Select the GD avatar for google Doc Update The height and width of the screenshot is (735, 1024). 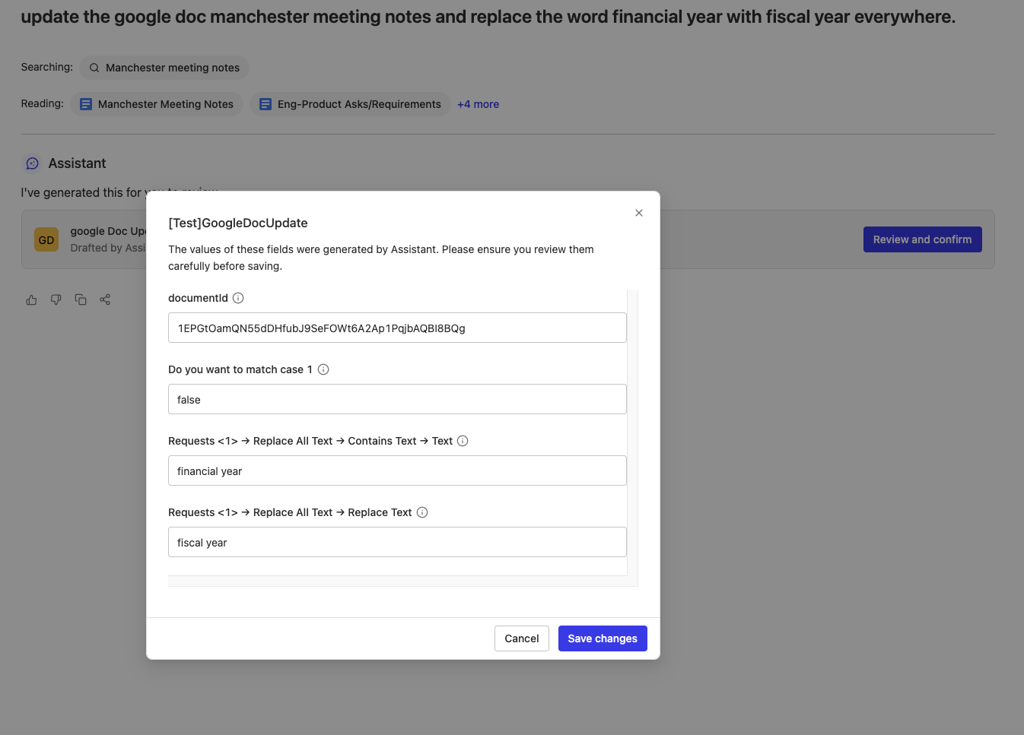coord(46,239)
